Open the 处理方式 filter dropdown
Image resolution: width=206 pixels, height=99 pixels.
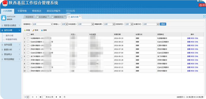[x=151, y=24]
